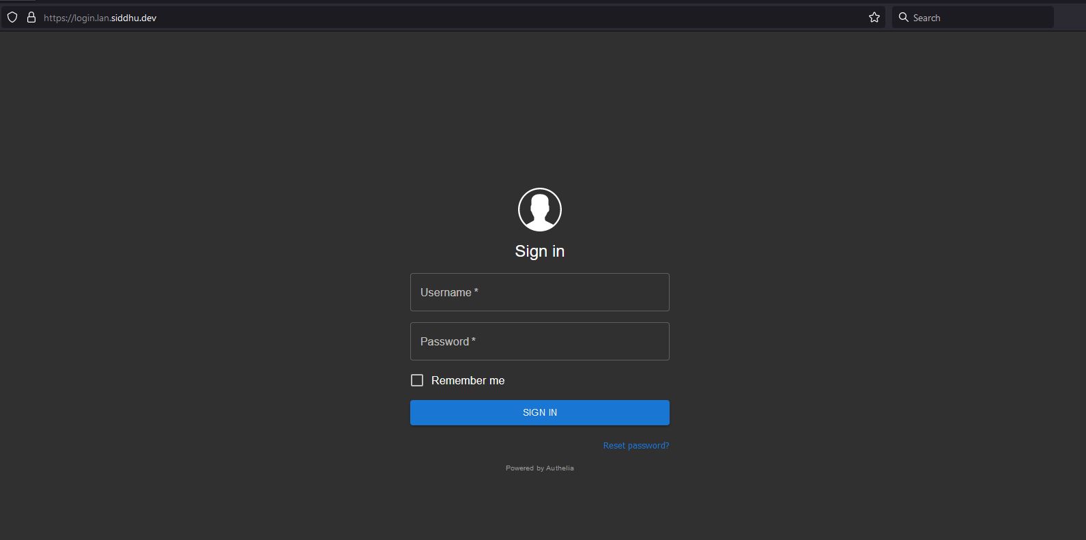The width and height of the screenshot is (1086, 540).
Task: Click the user avatar icon above Sign in
Action: 540,210
